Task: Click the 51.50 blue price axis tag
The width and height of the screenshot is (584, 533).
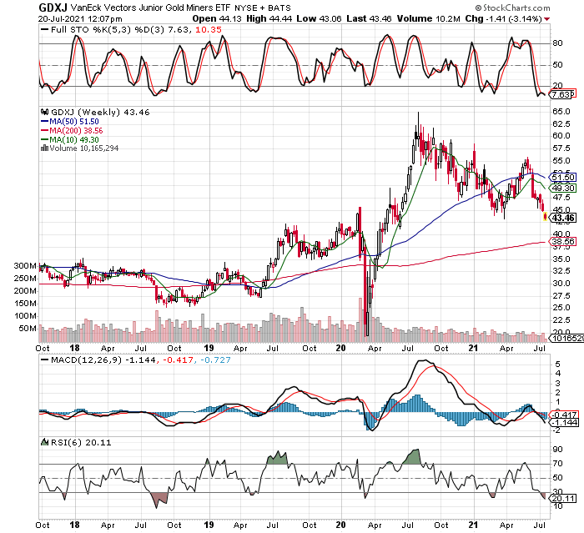Action: click(x=563, y=178)
